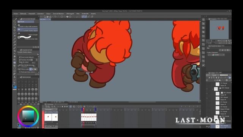Click the Navigator canvas preview thumbnail
Screen dimensions: 243x137
[219, 30]
